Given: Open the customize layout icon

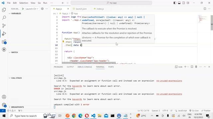Looking at the screenshot, I should (x=188, y=3).
